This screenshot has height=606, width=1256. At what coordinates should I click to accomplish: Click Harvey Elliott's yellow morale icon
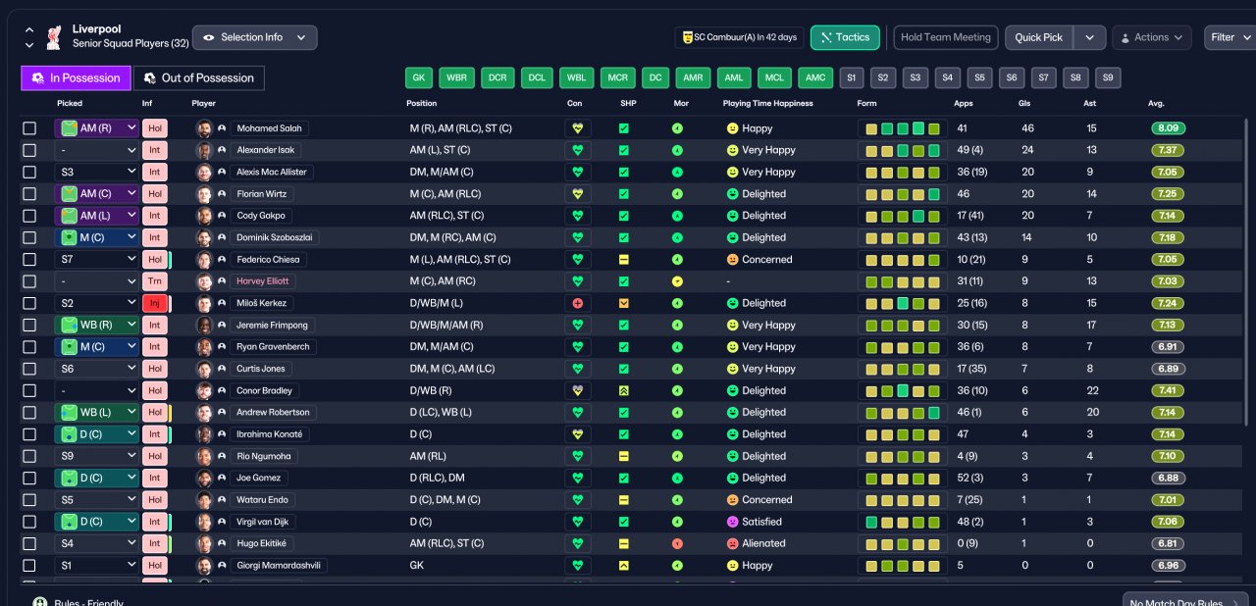(677, 281)
